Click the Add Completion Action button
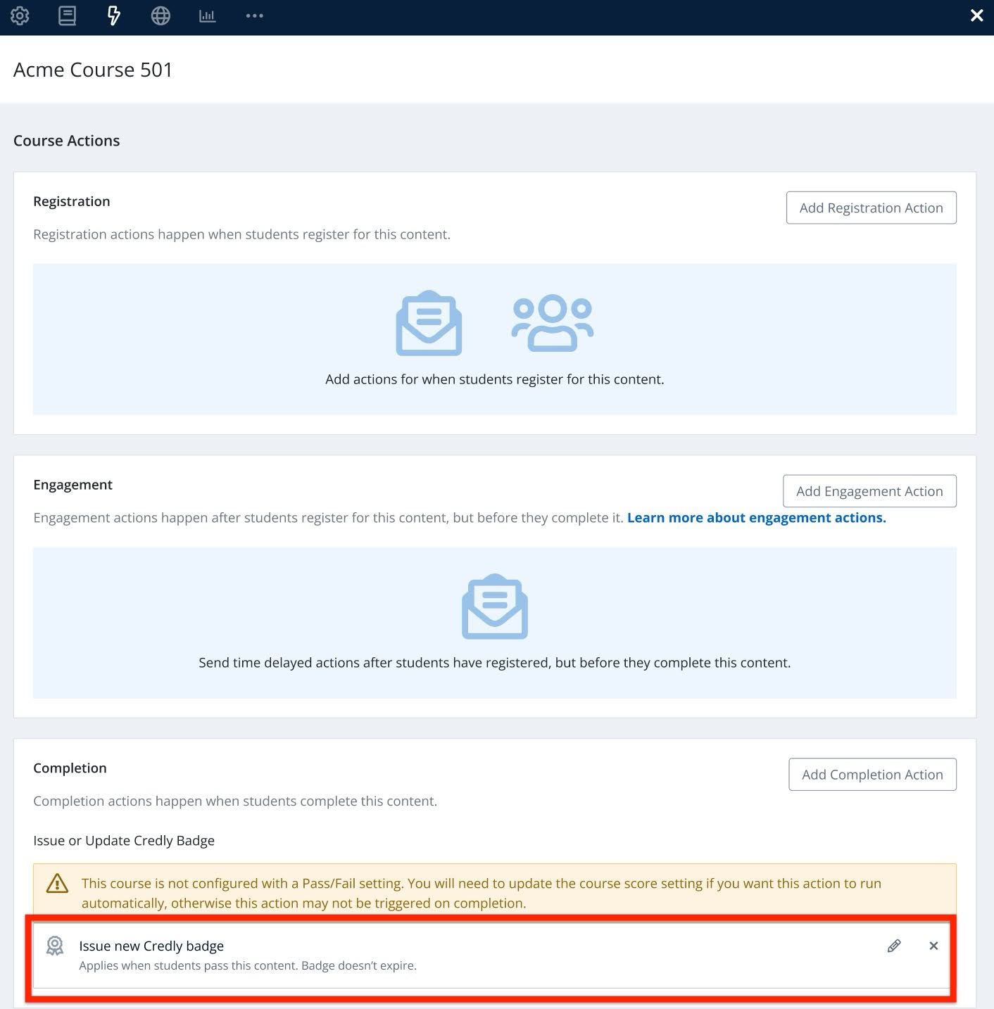994x1009 pixels. click(872, 774)
